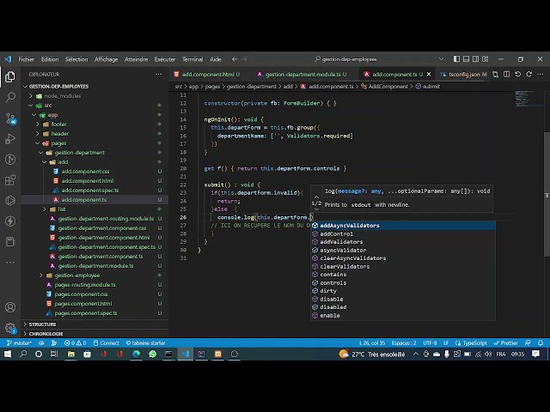Screen dimensions: 550x412
Task: Open editor more actions ellipsis
Action: [541, 75]
